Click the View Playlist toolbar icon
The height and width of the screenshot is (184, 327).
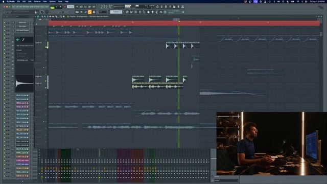click(x=127, y=12)
